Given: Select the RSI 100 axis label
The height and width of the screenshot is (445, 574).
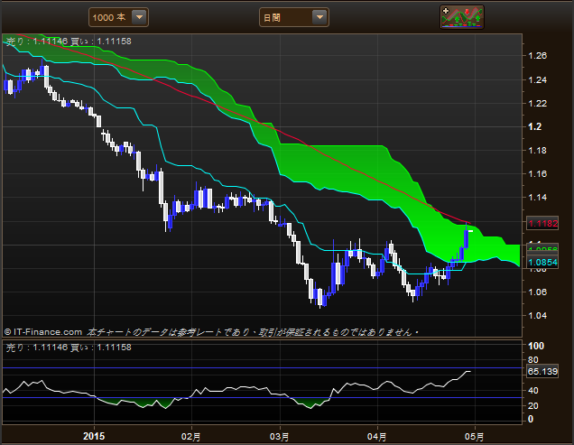Looking at the screenshot, I should 536,346.
